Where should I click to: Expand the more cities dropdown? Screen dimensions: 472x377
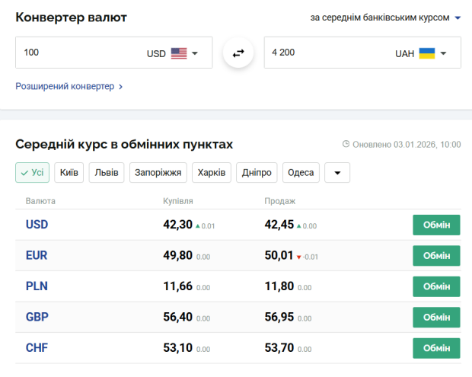[337, 173]
